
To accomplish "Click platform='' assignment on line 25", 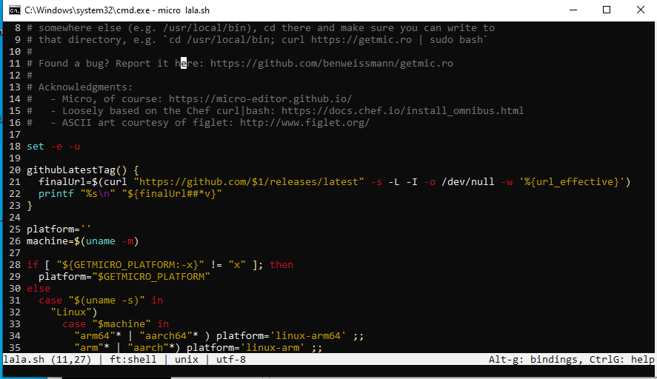I will 59,229.
